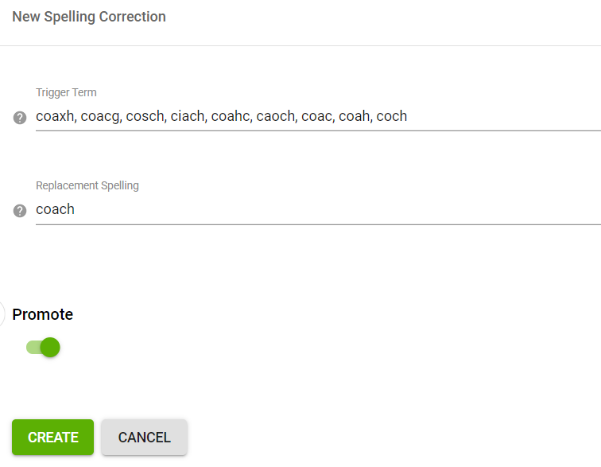The height and width of the screenshot is (467, 601).
Task: Click the CANCEL button
Action: (x=144, y=437)
